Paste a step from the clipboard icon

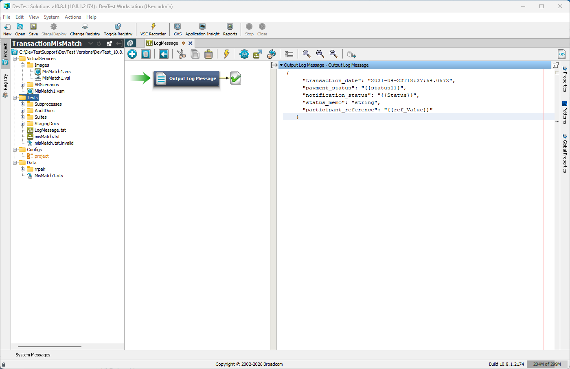[208, 54]
